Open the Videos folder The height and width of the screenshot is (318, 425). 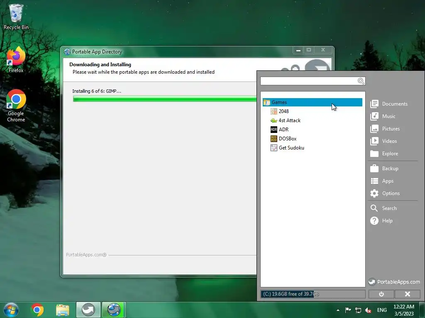[383, 141]
